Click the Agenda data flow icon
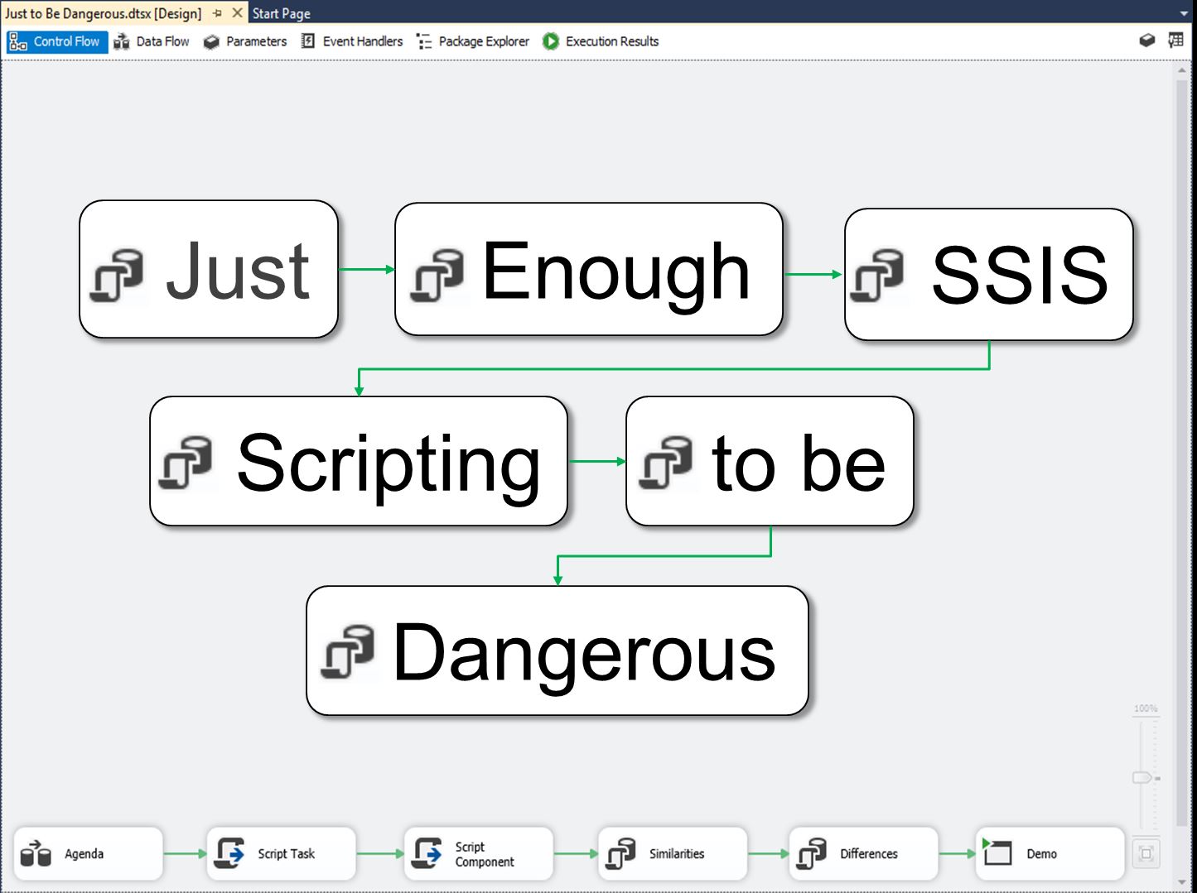1197x893 pixels. [36, 853]
